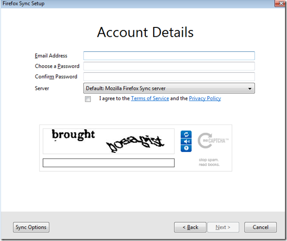
Task: Play the audio CAPTCHA challenge
Action: 186,141
